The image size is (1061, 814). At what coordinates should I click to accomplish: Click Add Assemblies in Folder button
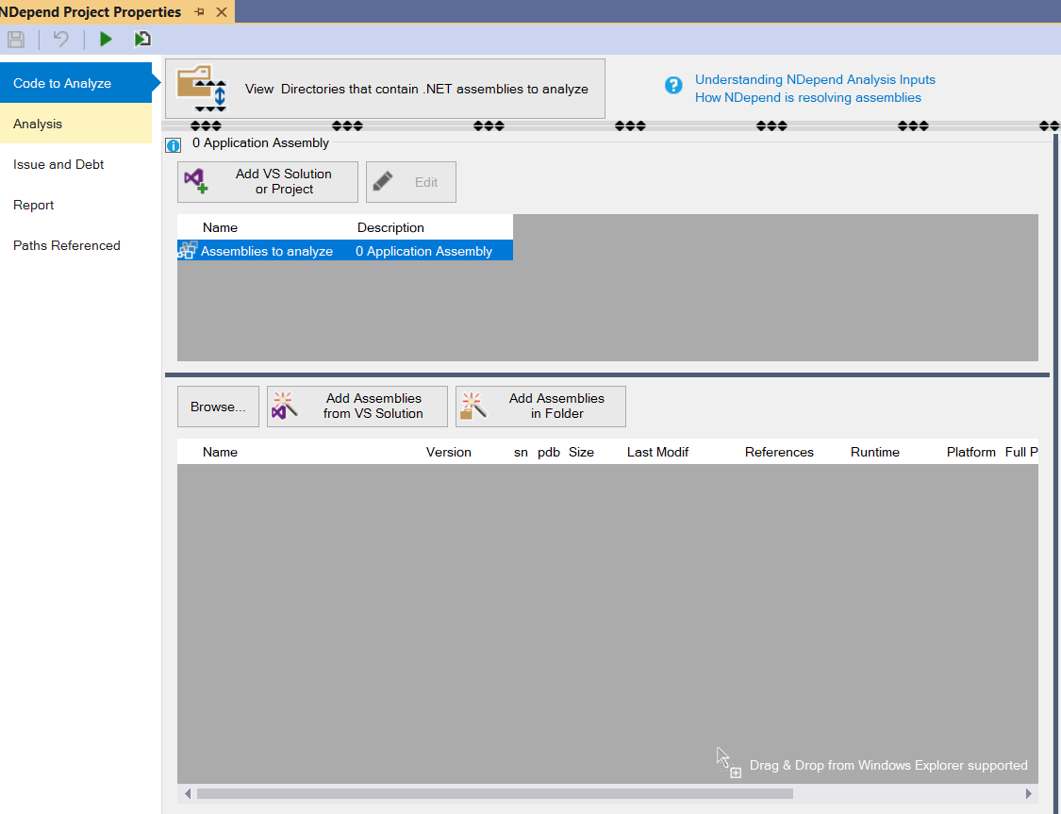pos(540,406)
